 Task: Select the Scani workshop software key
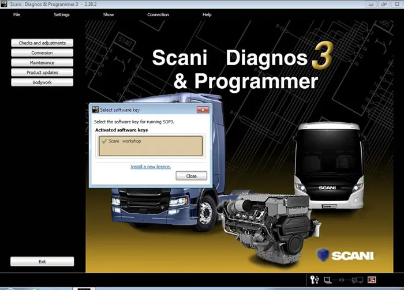pyautogui.click(x=151, y=146)
